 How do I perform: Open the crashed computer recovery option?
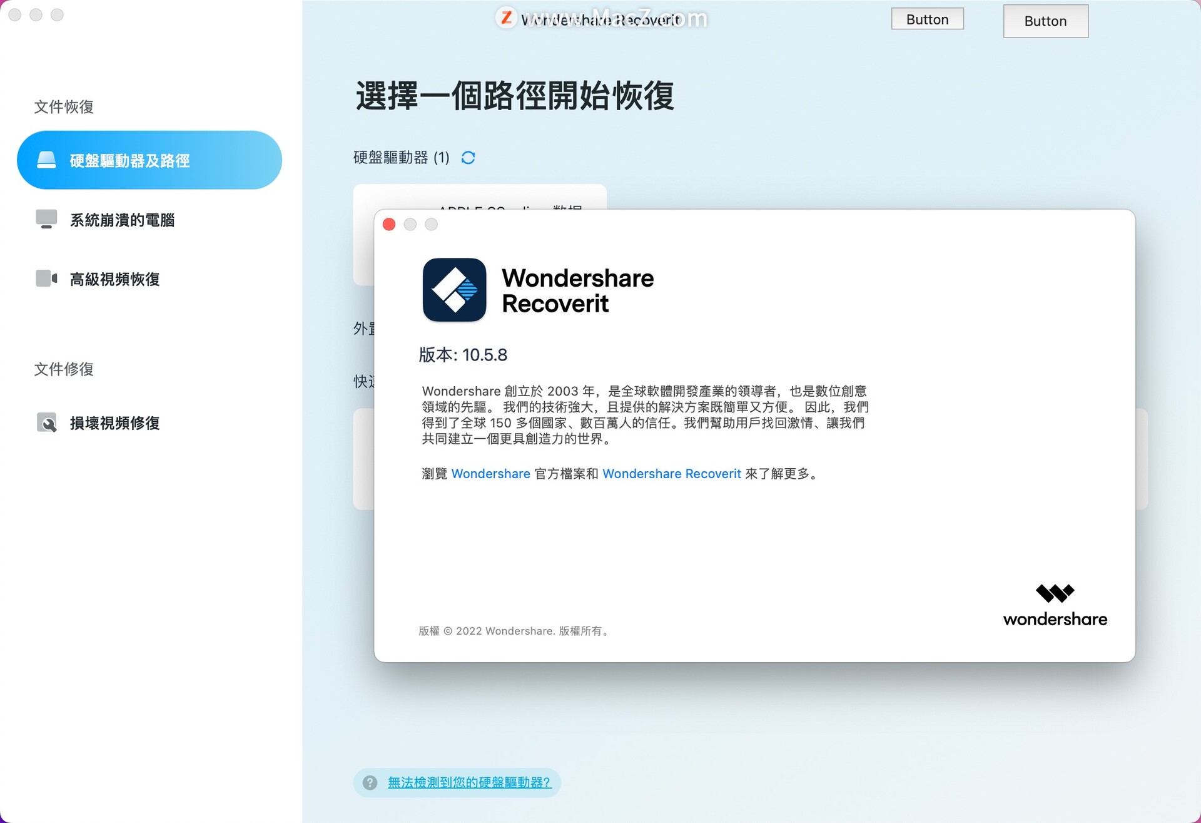[122, 220]
